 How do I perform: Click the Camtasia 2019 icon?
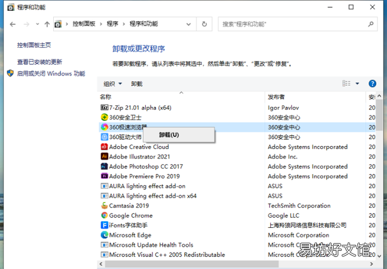pos(105,206)
